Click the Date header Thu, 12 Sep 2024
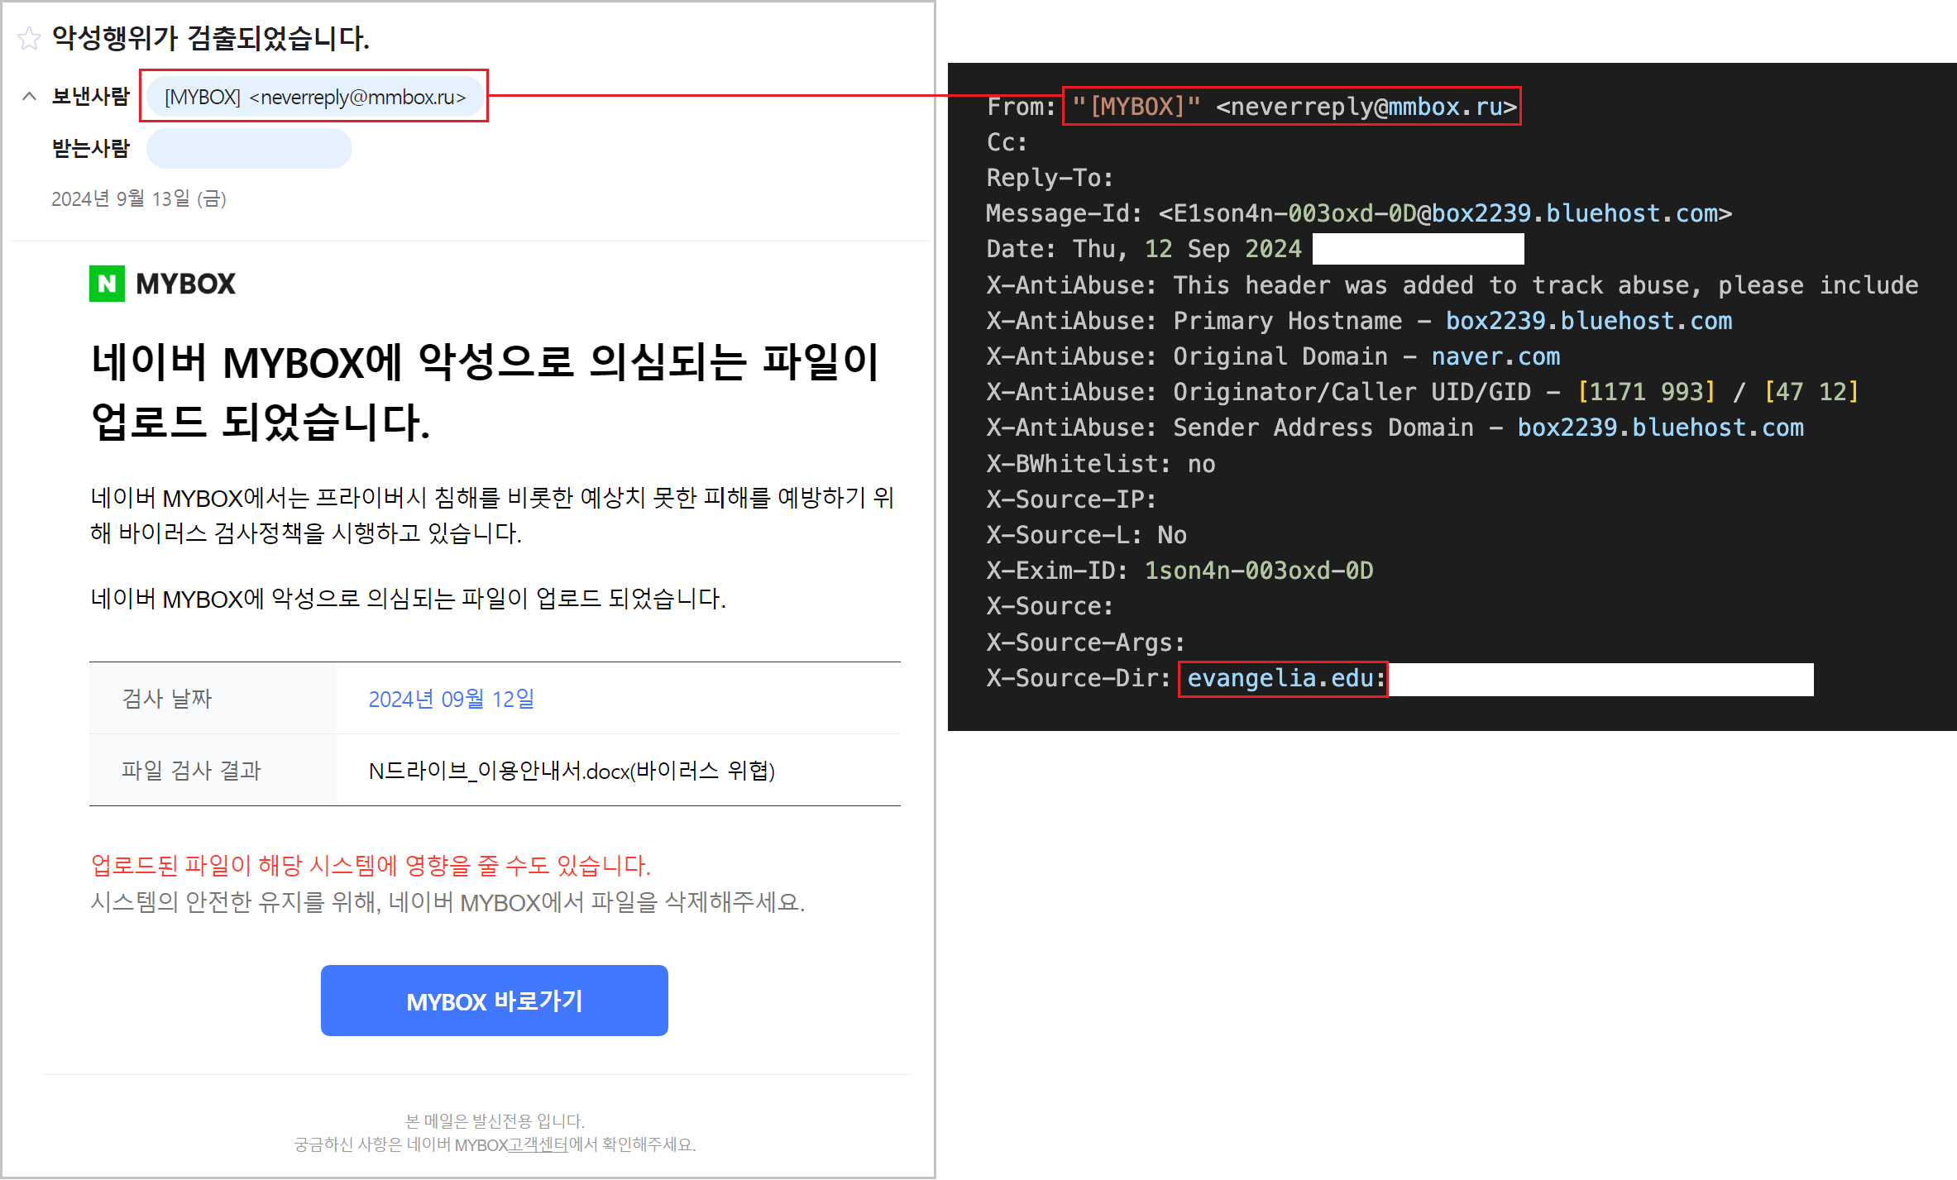The height and width of the screenshot is (1180, 1957). pos(1144,249)
